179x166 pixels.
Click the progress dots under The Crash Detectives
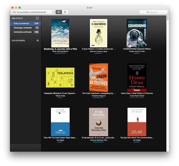point(99,98)
